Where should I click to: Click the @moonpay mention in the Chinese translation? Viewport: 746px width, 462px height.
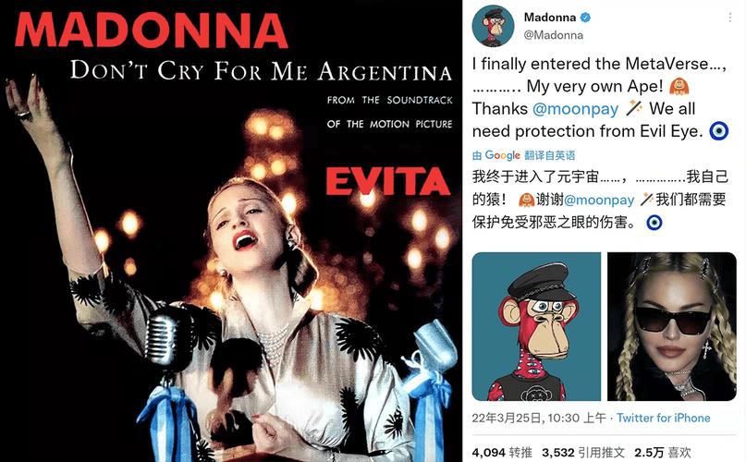(x=599, y=200)
